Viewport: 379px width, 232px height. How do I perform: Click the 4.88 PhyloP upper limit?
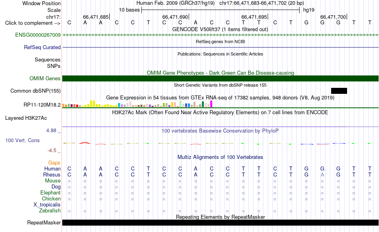pos(51,131)
